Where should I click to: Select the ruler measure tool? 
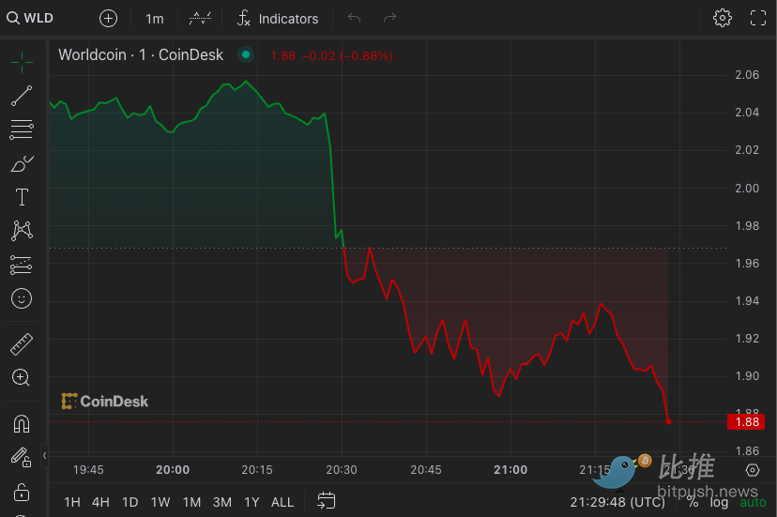pyautogui.click(x=22, y=344)
